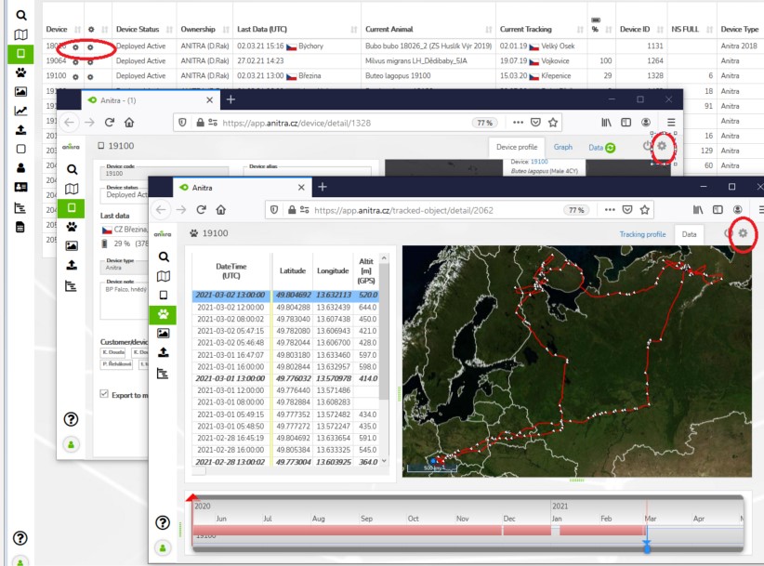Select the Device profile tab

(517, 147)
